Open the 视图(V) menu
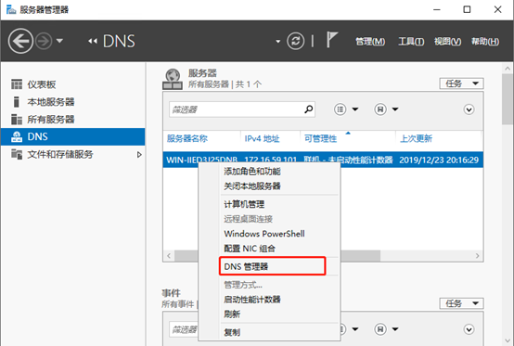This screenshot has height=346, width=514. coord(447,42)
